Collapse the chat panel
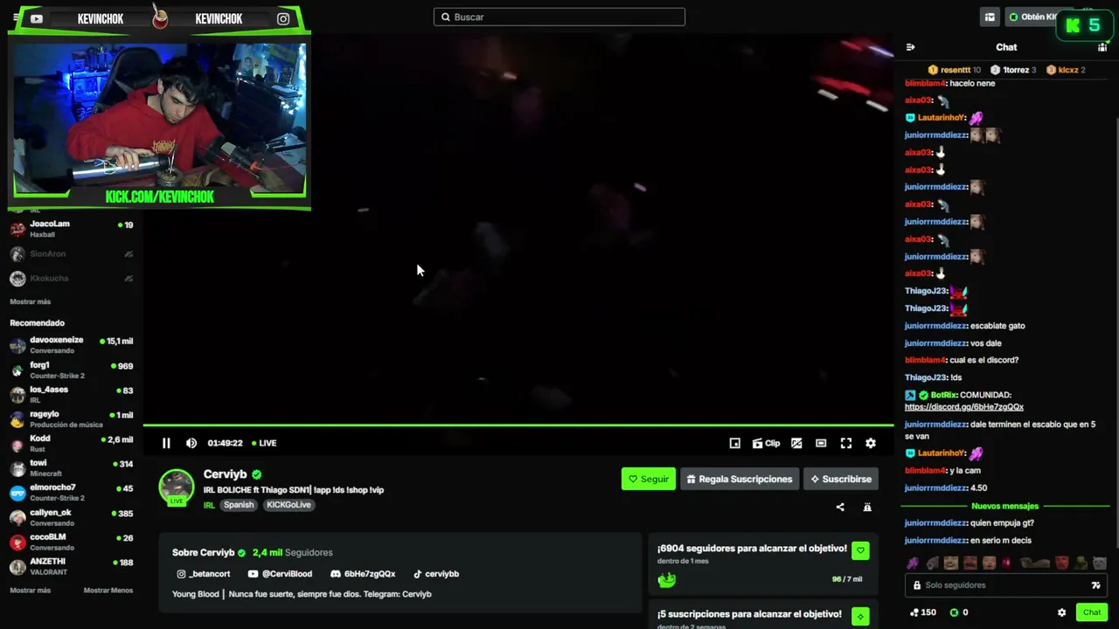This screenshot has width=1119, height=629. [x=910, y=47]
